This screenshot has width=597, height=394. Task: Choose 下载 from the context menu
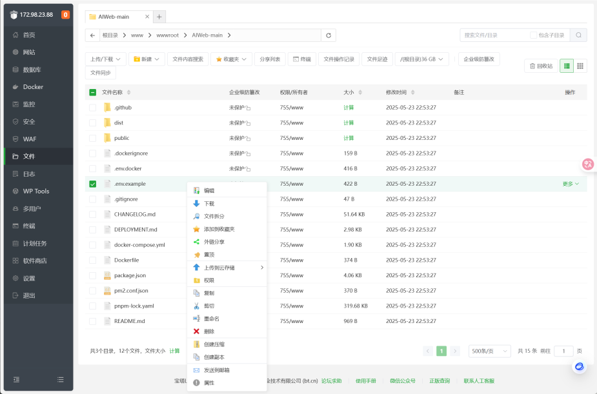(x=227, y=204)
